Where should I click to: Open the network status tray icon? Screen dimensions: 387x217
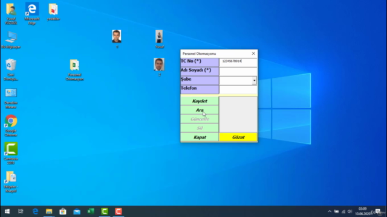343,212
